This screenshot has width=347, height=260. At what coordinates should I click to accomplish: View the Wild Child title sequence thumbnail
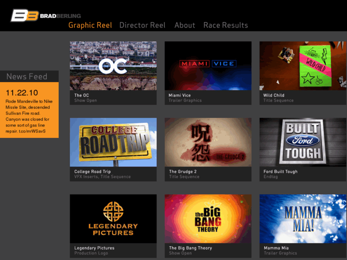303,66
